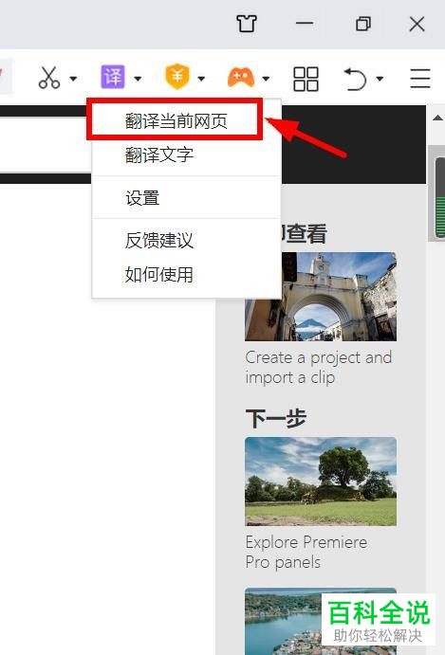
Task: Click the scrollbar up arrow
Action: [x=437, y=118]
